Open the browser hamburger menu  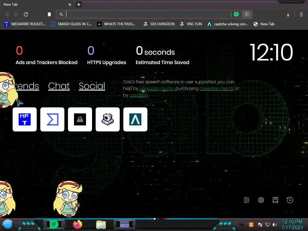click(301, 14)
